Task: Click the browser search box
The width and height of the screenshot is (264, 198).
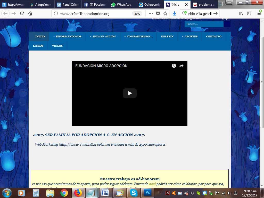Action: 200,13
